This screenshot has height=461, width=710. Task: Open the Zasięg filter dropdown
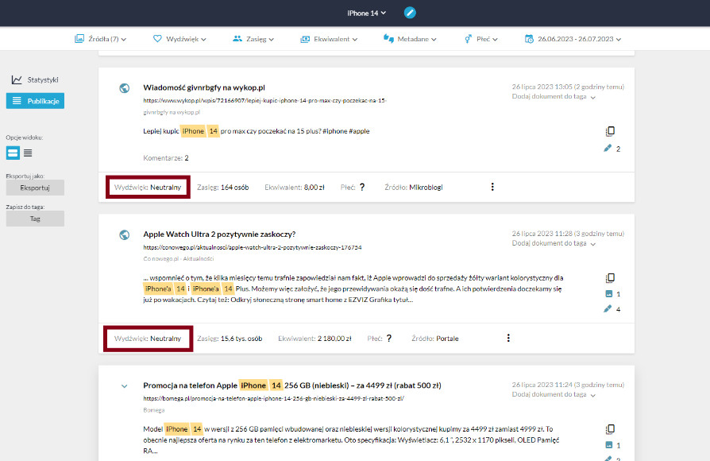pos(253,39)
